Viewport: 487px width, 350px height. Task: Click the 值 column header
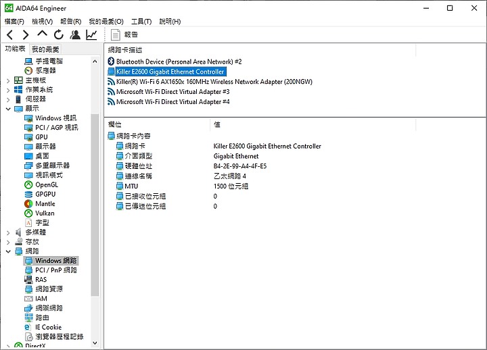[313, 124]
